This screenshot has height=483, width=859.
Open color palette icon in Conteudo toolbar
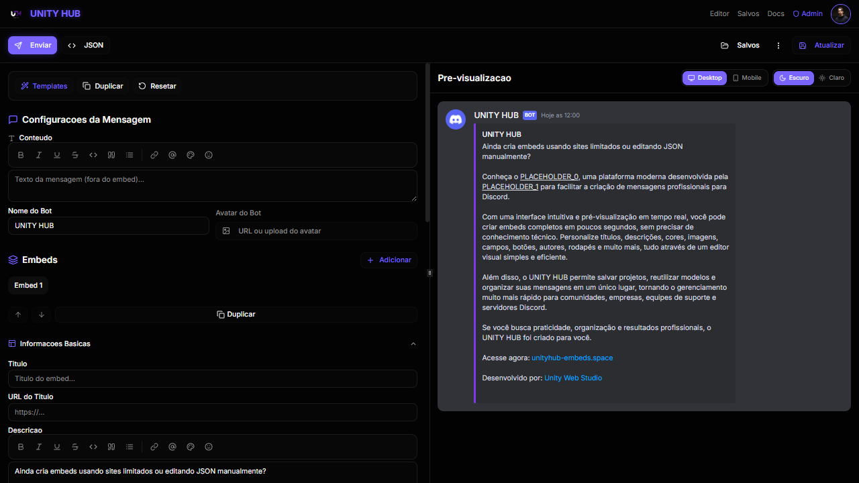[191, 155]
